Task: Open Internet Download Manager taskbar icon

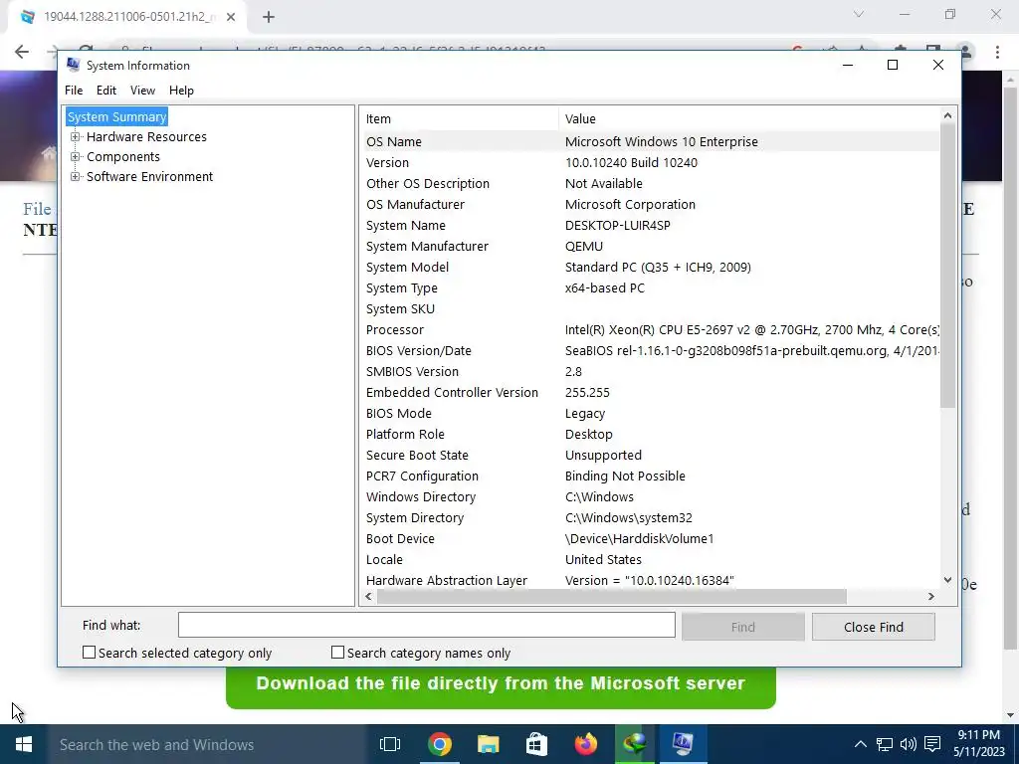Action: [634, 744]
